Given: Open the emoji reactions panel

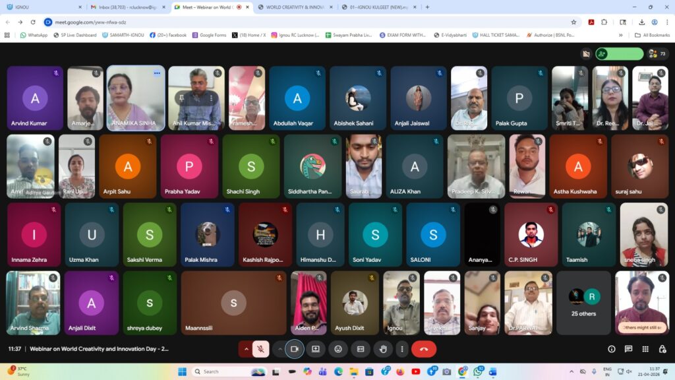Looking at the screenshot, I should point(338,349).
